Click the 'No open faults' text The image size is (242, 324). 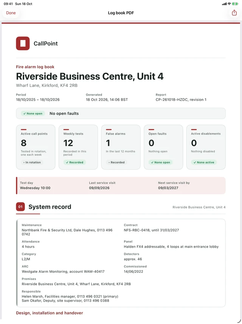64,113
